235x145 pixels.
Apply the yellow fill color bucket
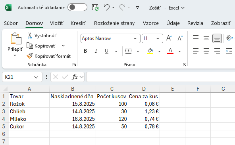point(150,51)
